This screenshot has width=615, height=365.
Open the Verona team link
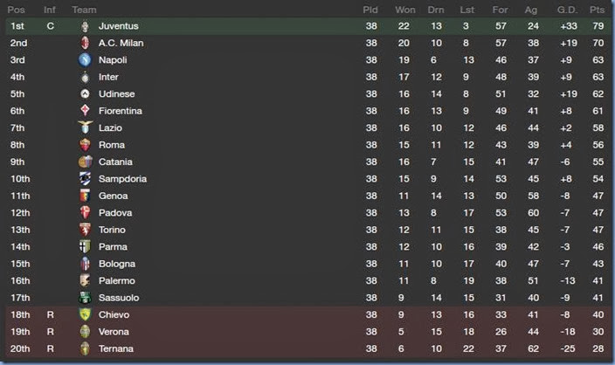[114, 332]
